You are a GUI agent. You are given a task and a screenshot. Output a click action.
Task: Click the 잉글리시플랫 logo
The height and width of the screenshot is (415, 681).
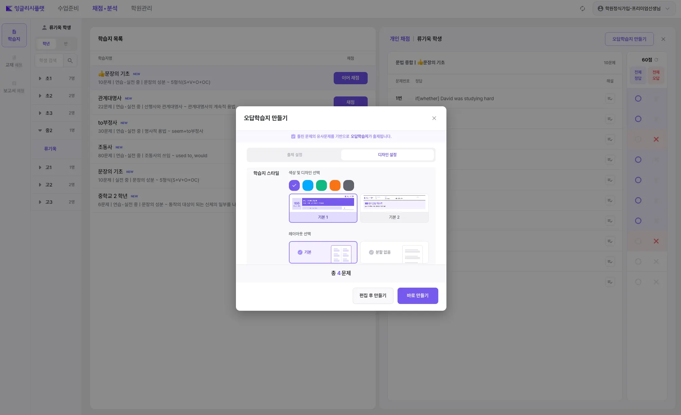[x=25, y=8]
